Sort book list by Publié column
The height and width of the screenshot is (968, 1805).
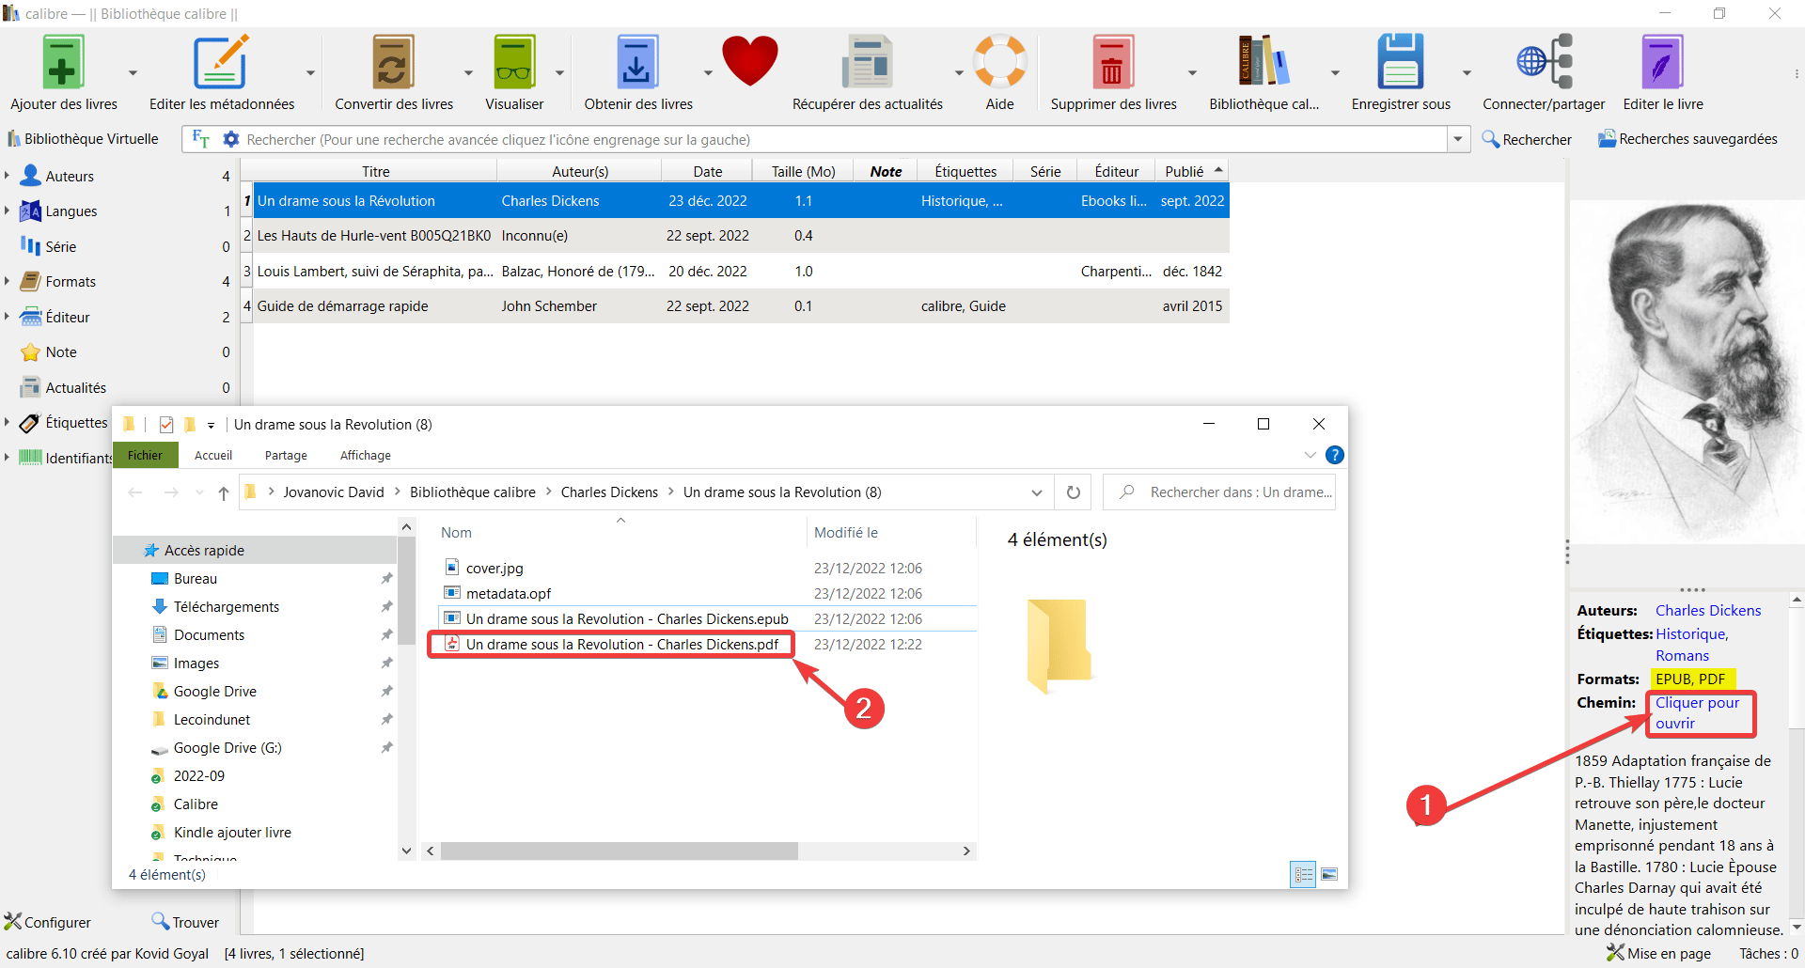point(1191,171)
